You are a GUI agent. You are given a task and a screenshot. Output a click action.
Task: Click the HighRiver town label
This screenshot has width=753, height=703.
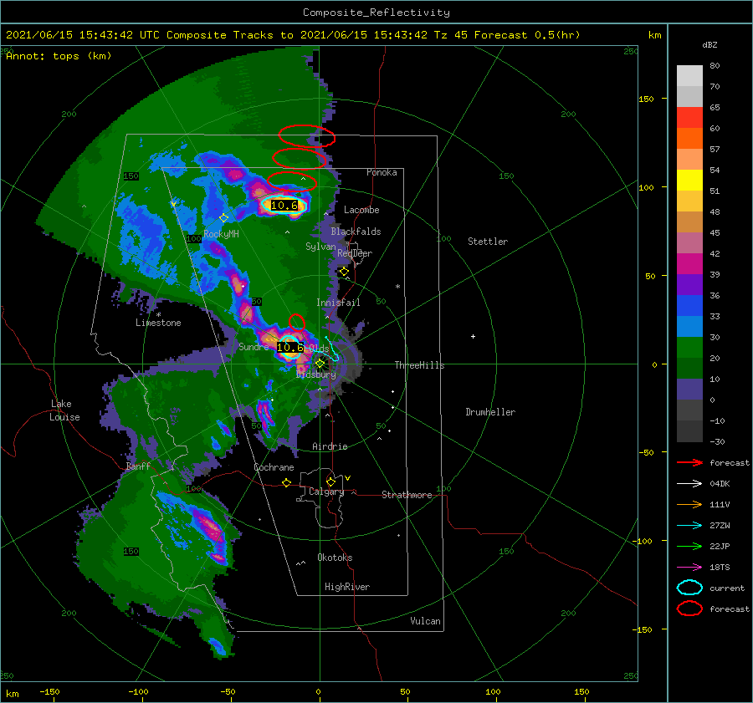(x=347, y=587)
